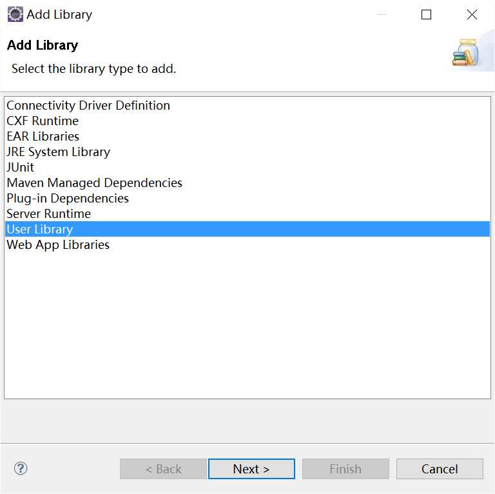
Task: Close the Add Library dialog window
Action: click(x=472, y=14)
